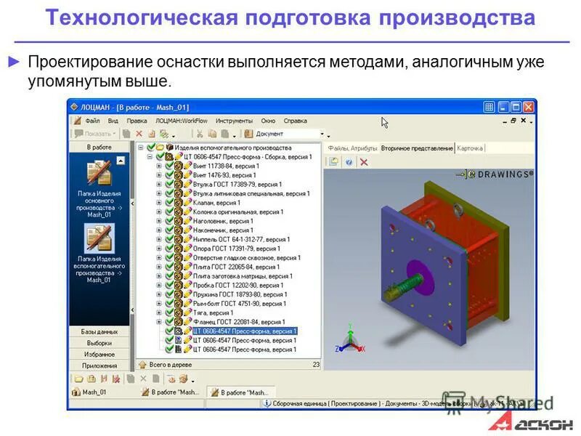Viewport: 581px width, 436px height.
Task: Open Help via the blue question icon
Action: (x=349, y=161)
